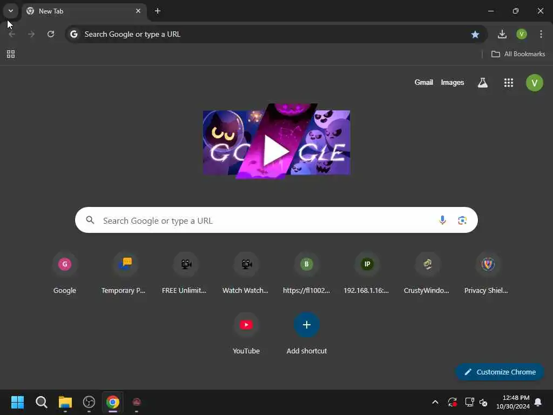
Task: Click the main Google search box
Action: pyautogui.click(x=276, y=220)
